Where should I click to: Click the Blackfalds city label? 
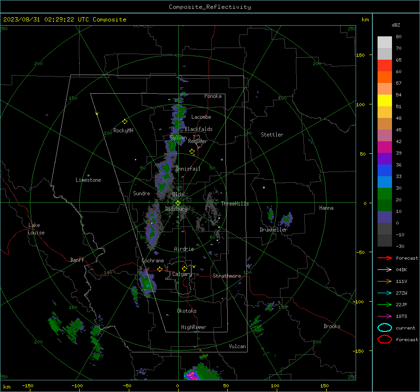pos(198,129)
